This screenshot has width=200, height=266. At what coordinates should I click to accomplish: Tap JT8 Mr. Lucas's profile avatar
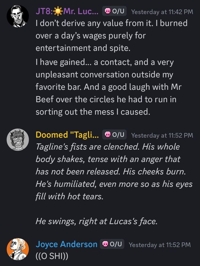pyautogui.click(x=18, y=16)
